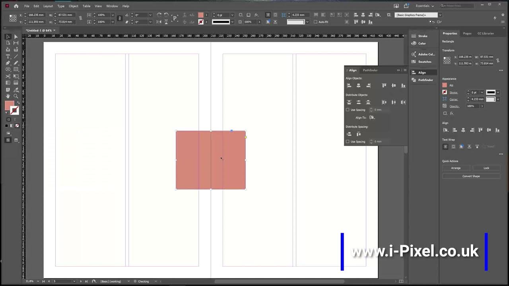Select the Eyedropper tool
The height and width of the screenshot is (286, 509).
point(16,90)
